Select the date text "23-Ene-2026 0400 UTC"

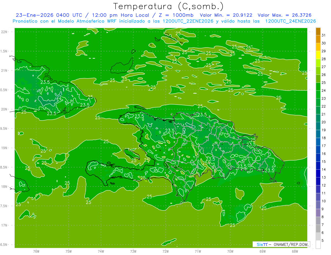[x=49, y=15]
